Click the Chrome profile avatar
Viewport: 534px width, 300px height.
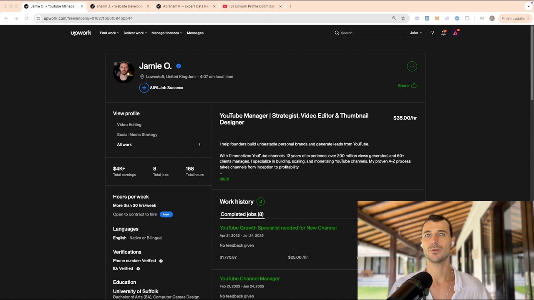(492, 18)
